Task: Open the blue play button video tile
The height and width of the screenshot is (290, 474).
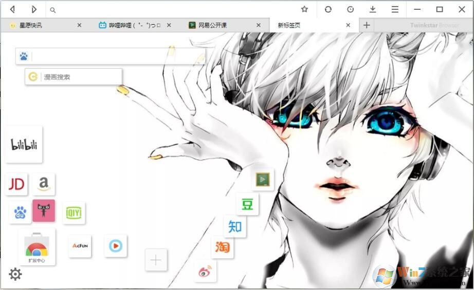Action: (x=116, y=246)
